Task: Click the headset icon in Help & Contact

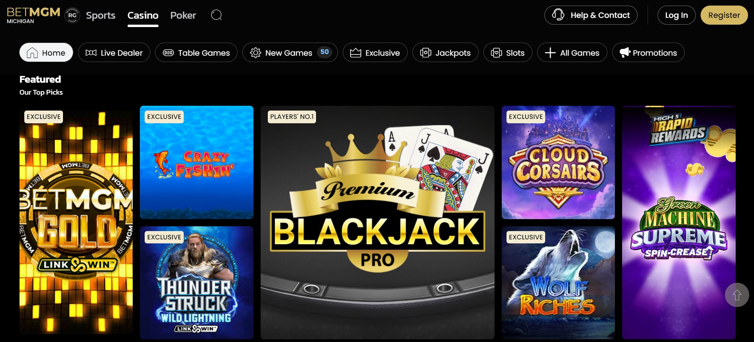Action: point(558,15)
